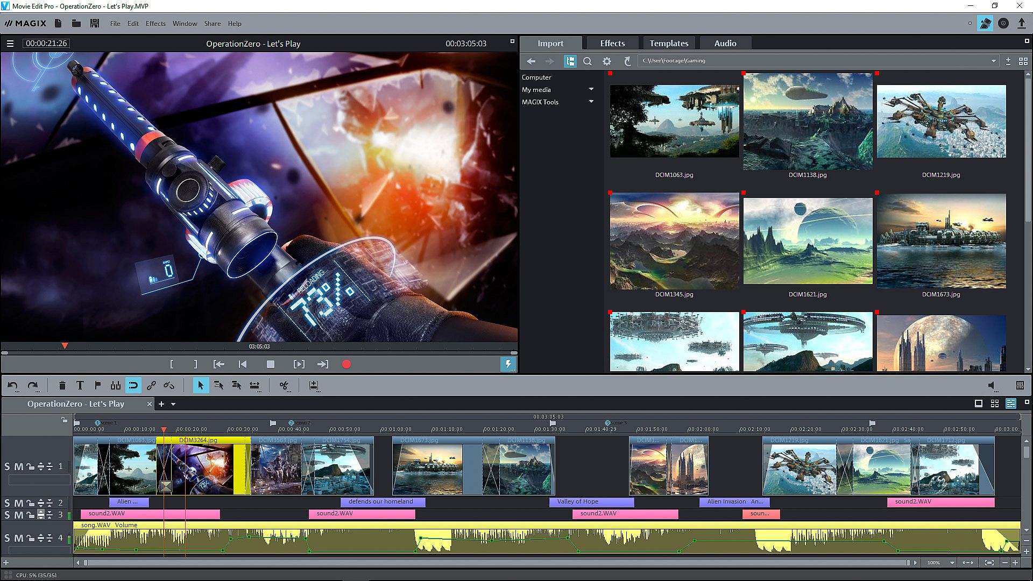Switch to the Templates tab
Screen dimensions: 1033x581
tap(668, 43)
